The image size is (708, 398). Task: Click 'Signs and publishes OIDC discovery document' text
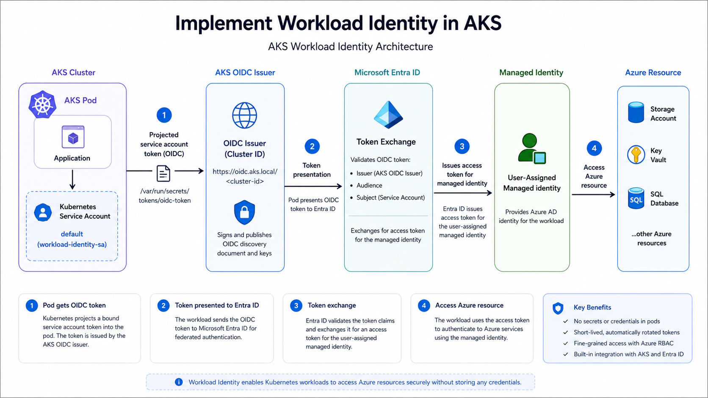(x=244, y=244)
